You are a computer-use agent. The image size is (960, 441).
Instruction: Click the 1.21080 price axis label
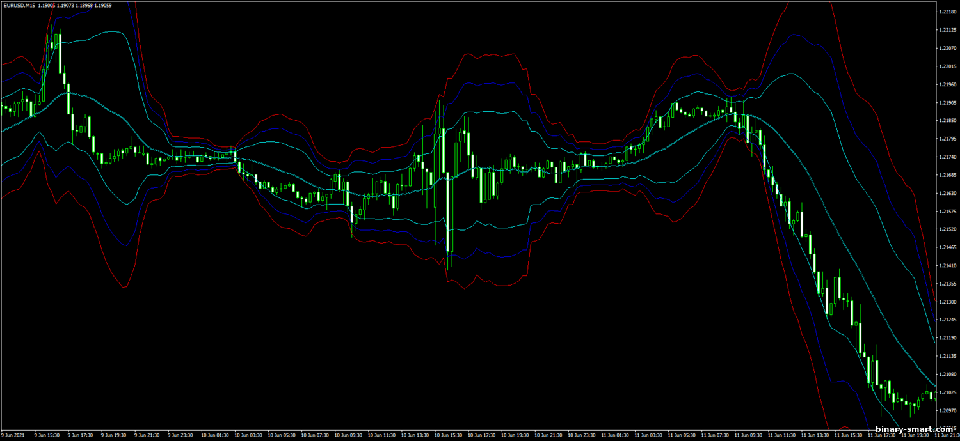point(948,374)
